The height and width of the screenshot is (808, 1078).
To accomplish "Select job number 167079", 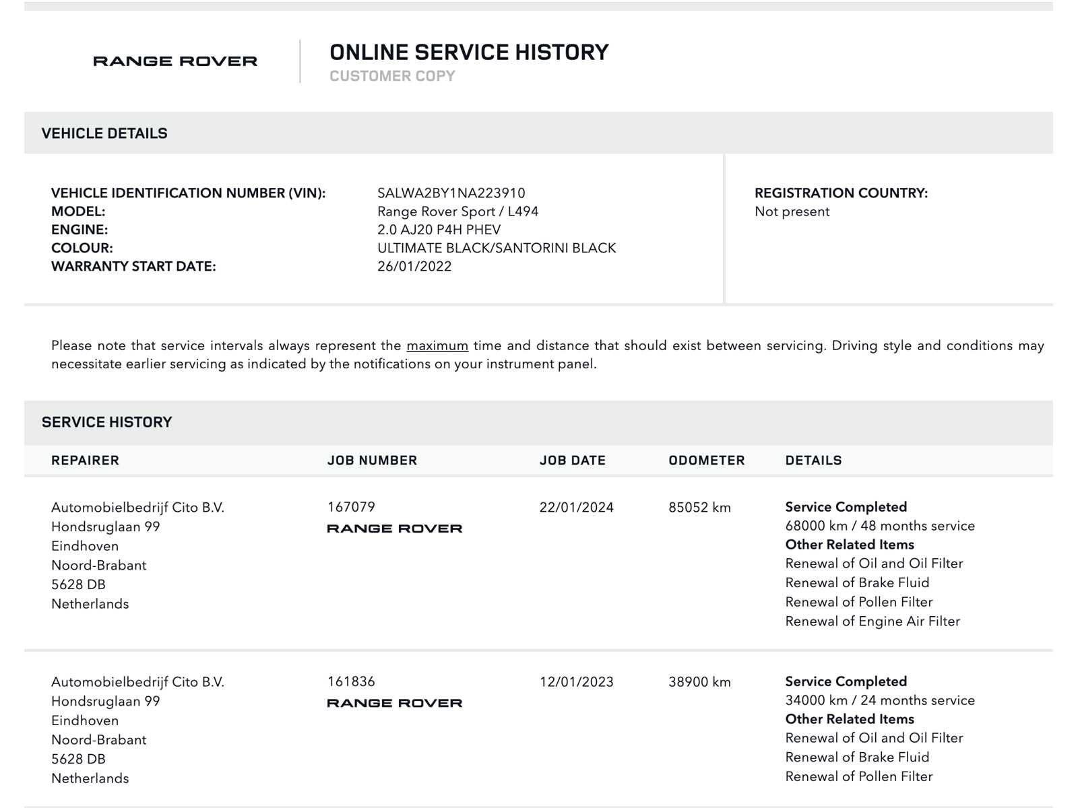I will point(351,507).
